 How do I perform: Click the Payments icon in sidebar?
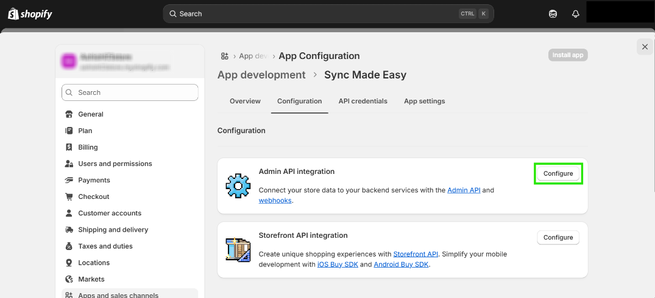coord(69,180)
